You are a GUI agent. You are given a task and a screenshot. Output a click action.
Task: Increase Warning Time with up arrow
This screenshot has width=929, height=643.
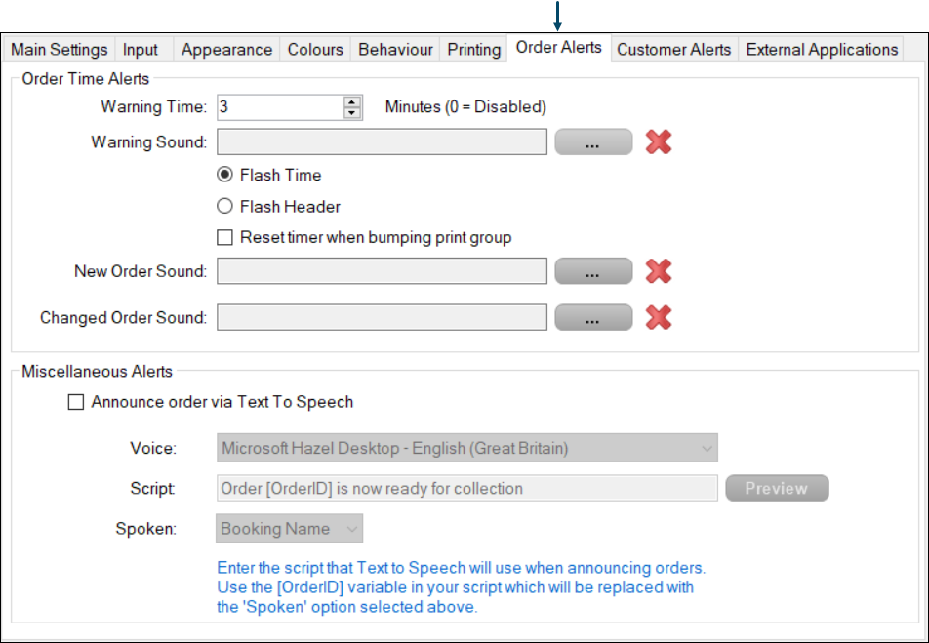352,101
